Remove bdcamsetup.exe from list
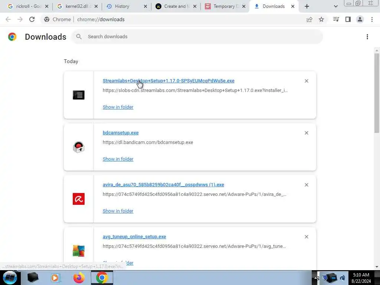This screenshot has width=380, height=285. 307,133
